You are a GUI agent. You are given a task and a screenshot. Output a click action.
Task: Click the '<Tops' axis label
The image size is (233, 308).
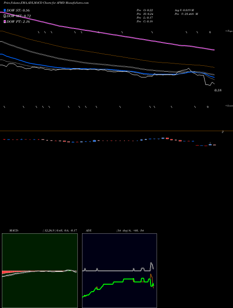click(229, 31)
